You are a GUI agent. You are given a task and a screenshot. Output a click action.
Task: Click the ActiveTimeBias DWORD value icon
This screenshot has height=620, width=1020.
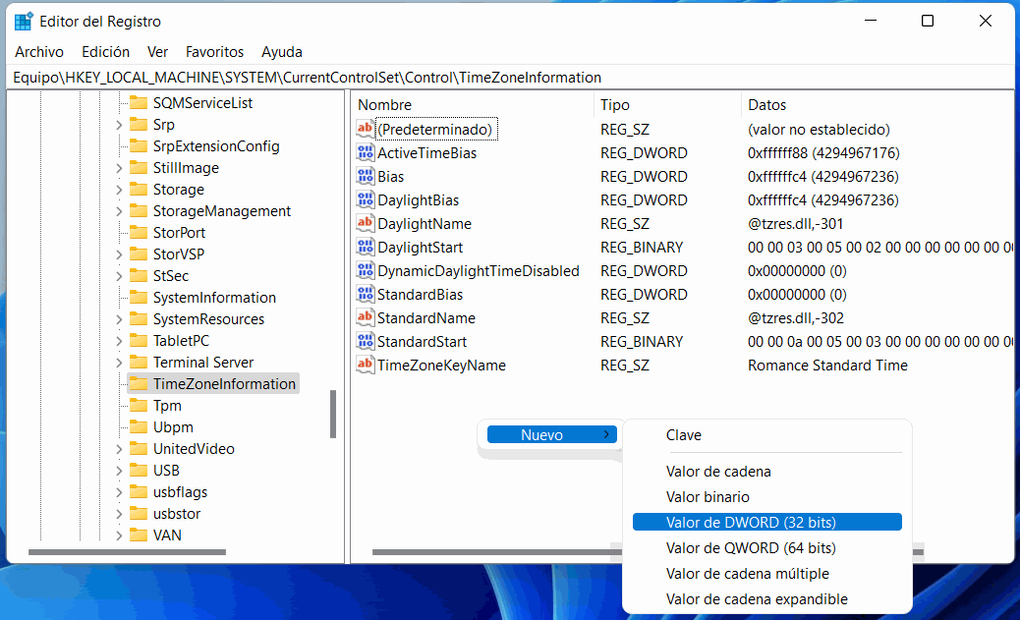[366, 153]
